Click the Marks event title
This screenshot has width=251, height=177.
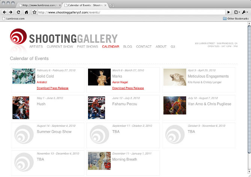click(117, 76)
